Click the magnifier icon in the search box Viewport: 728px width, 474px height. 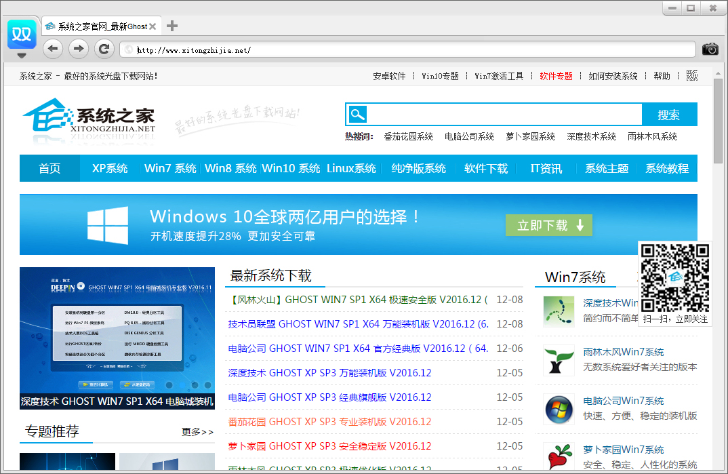(357, 115)
